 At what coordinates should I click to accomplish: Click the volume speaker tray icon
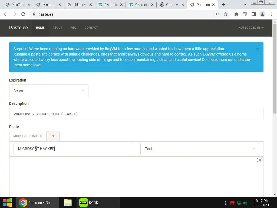point(245,203)
